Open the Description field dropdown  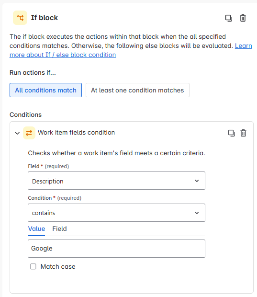(116, 181)
